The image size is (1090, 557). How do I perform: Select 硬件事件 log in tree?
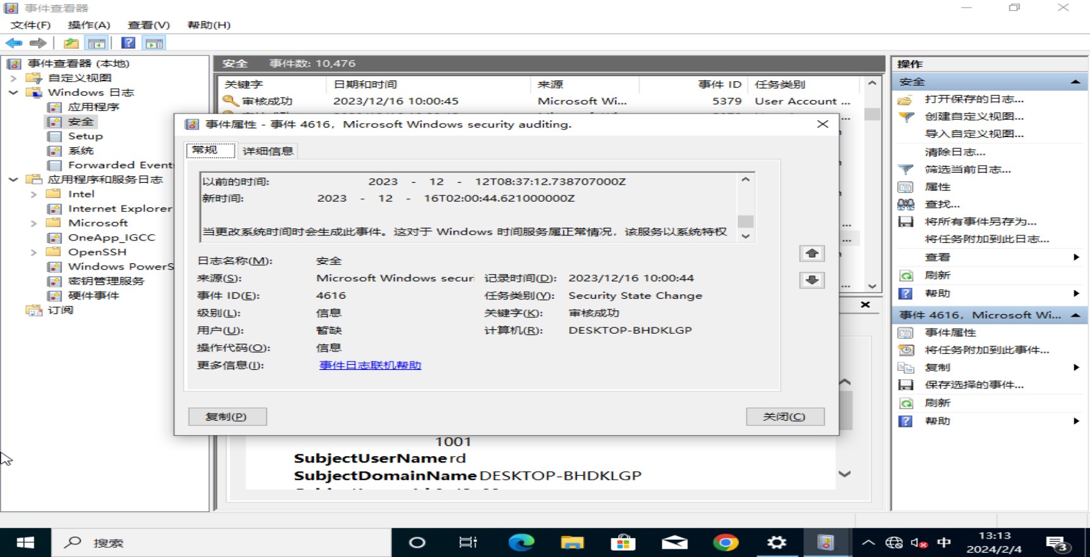93,296
